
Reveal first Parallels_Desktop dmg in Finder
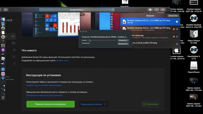click(177, 22)
